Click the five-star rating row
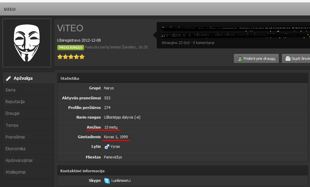Viewport: 310px width, 187px height. click(71, 57)
